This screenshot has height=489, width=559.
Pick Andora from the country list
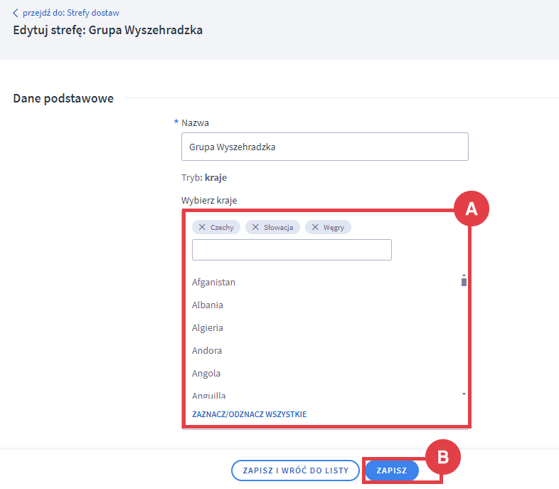click(207, 351)
